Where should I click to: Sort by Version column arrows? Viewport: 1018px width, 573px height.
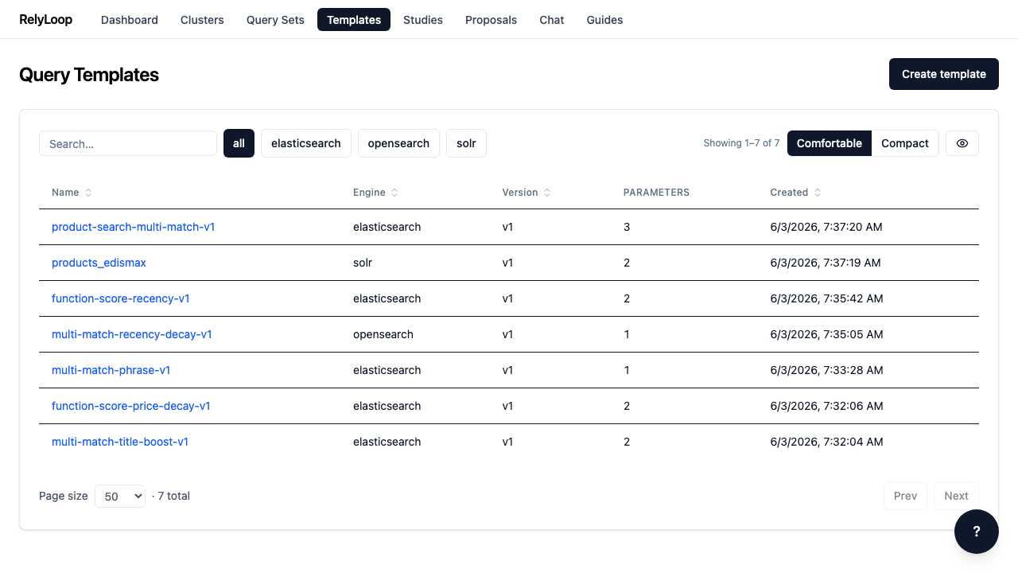click(547, 193)
